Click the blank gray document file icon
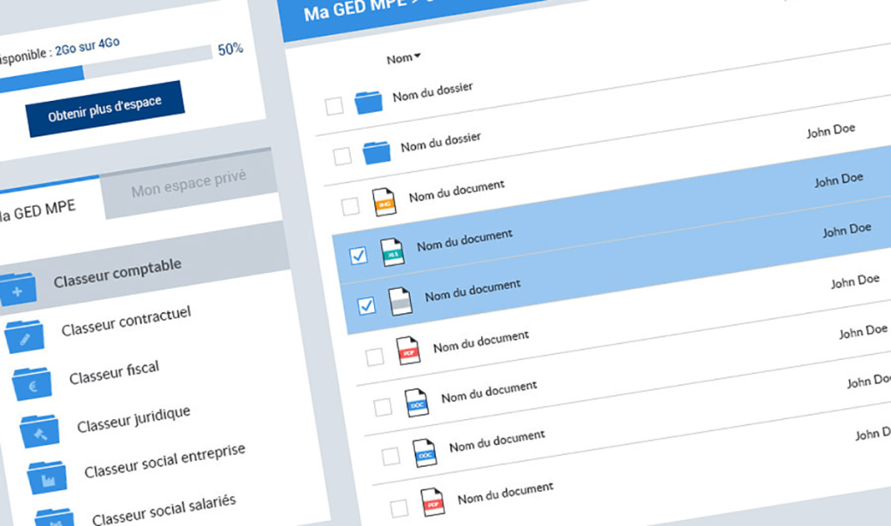This screenshot has width=891, height=526. point(400,302)
